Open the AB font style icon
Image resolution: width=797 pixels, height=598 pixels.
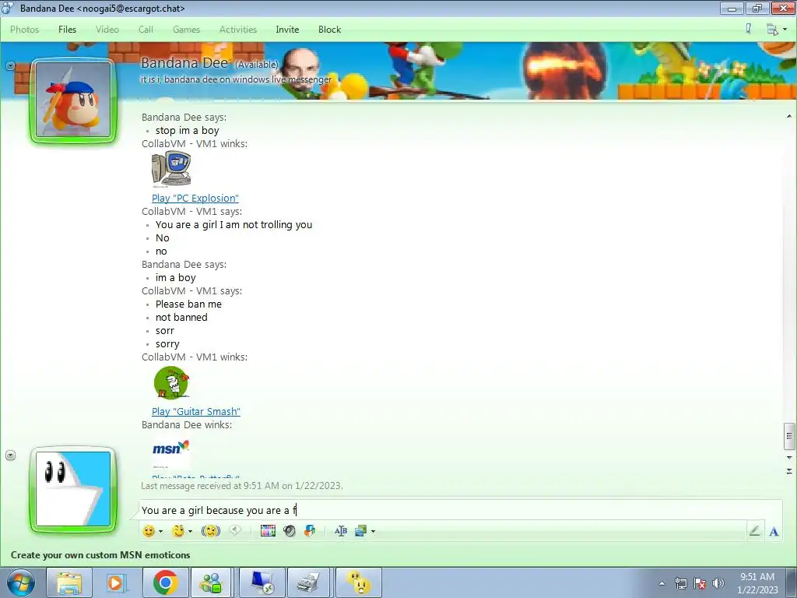pyautogui.click(x=341, y=531)
